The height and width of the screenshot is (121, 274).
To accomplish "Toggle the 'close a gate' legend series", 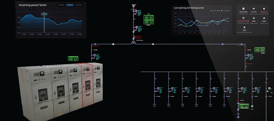I will (x=215, y=11).
